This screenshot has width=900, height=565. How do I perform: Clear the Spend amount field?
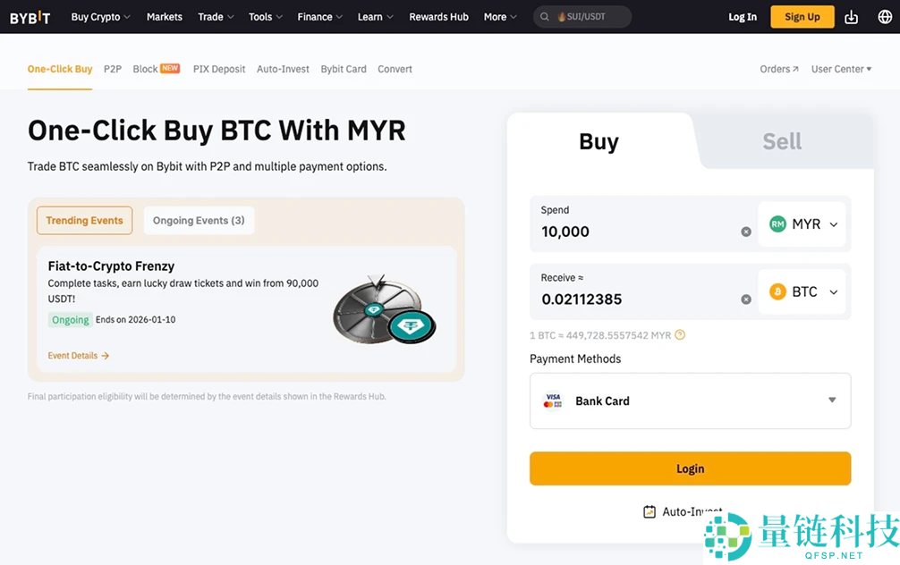[746, 232]
